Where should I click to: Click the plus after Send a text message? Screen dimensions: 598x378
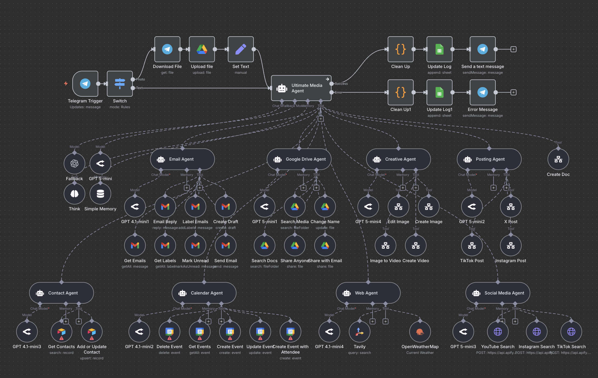(513, 49)
